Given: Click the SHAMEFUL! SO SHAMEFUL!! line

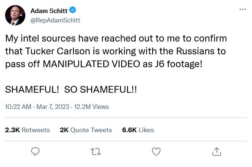Looking at the screenshot, I should point(71,89).
